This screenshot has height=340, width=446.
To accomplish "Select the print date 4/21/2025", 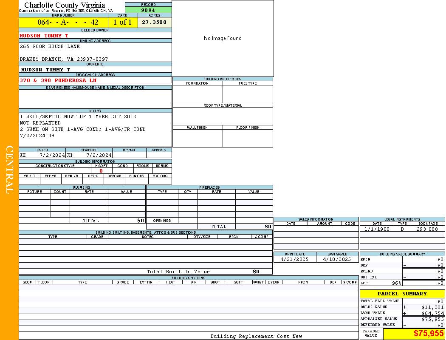I will pos(293,259).
